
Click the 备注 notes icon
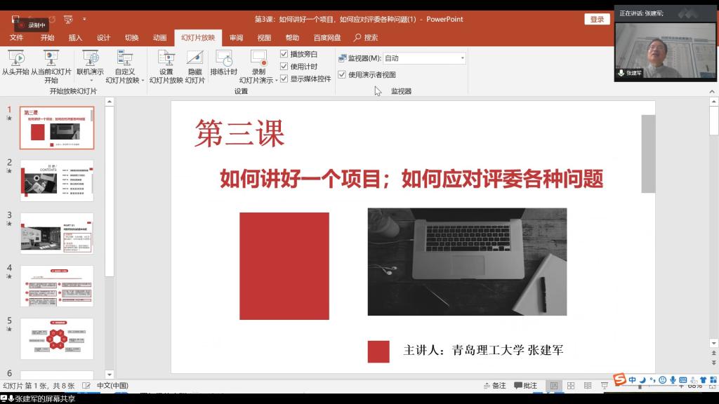tap(492, 385)
